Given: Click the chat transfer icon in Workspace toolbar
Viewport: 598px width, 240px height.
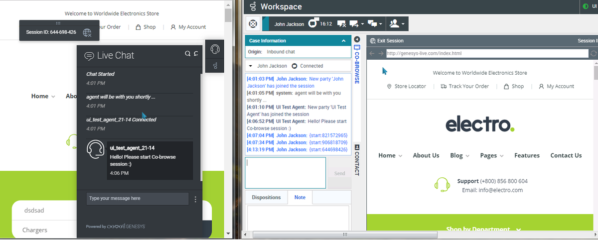Looking at the screenshot, I should [x=354, y=24].
